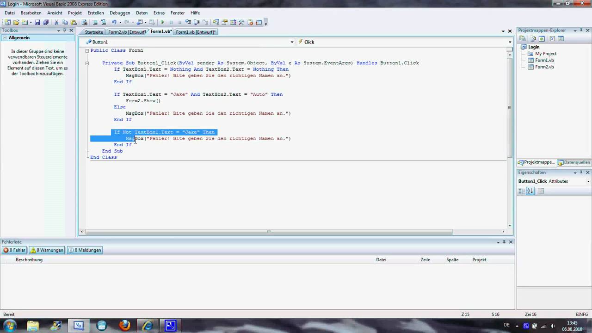The height and width of the screenshot is (333, 592).
Task: Click the Redo arrow icon
Action: click(127, 22)
